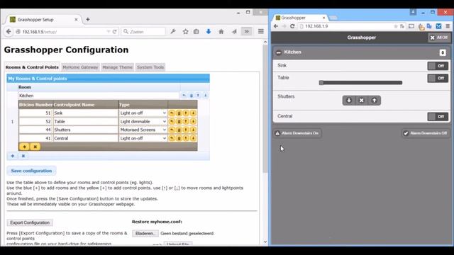Viewport: 454px width, 255px height.
Task: Open a new Firefox tab
Action: click(88, 19)
